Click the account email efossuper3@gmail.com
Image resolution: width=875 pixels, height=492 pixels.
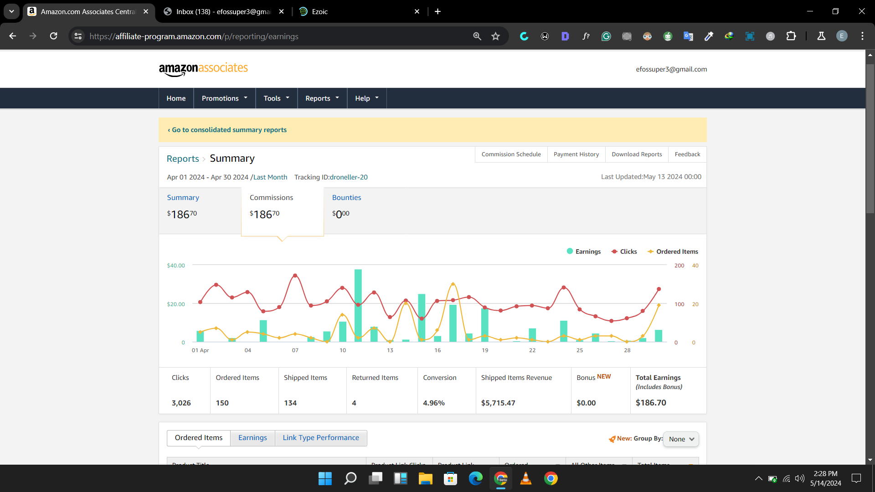pyautogui.click(x=671, y=69)
